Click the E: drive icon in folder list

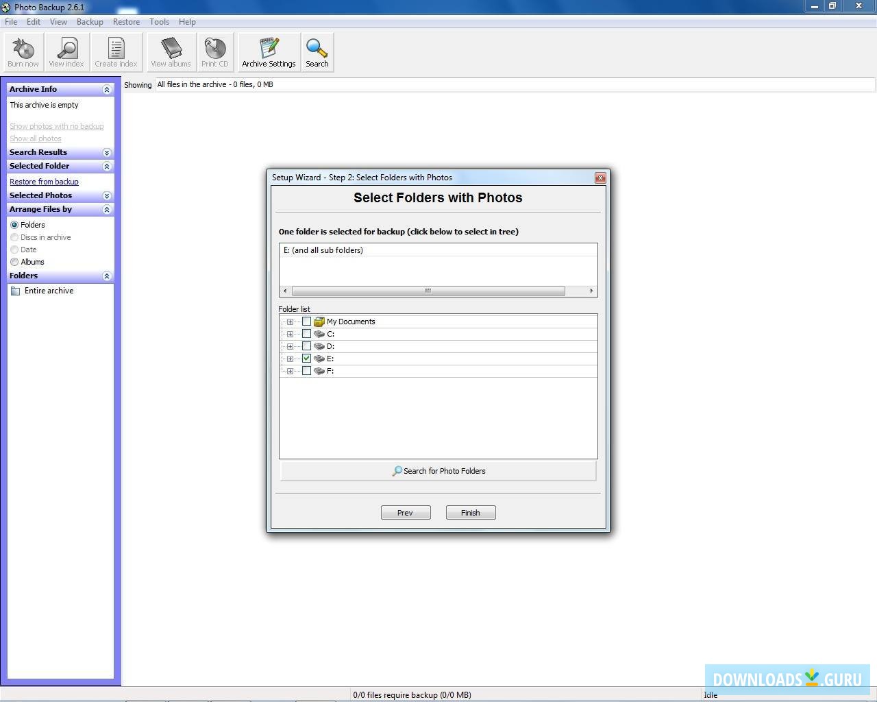(x=319, y=359)
